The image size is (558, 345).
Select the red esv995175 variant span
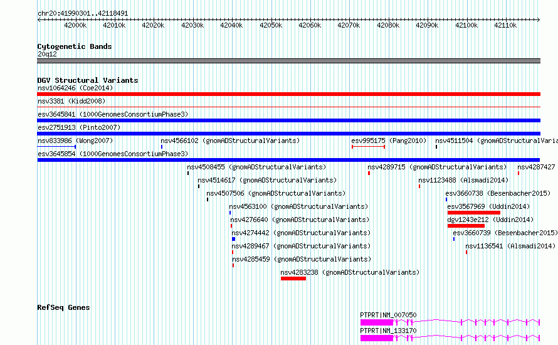[368, 147]
